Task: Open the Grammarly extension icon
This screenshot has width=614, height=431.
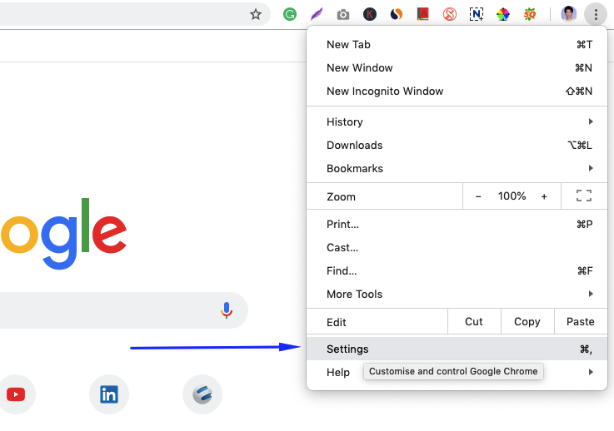Action: [x=290, y=14]
